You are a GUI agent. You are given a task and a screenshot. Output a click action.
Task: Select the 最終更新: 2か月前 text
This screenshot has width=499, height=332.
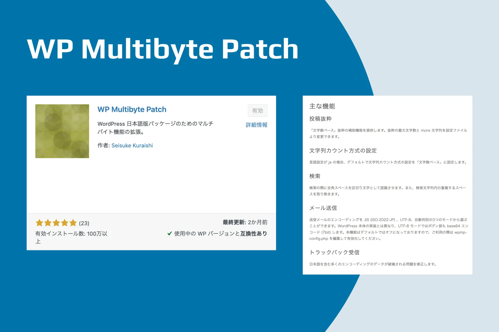point(245,222)
